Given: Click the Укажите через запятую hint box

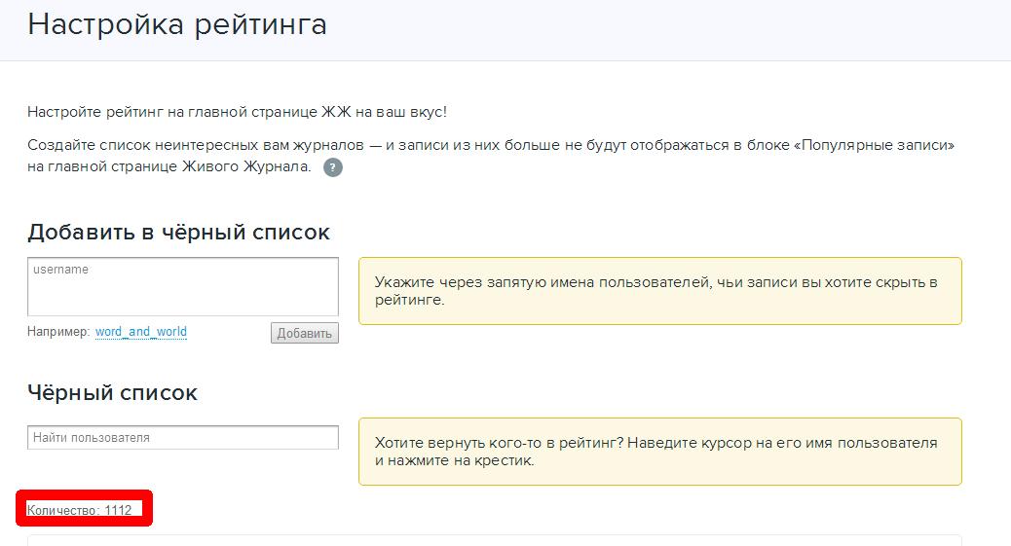Looking at the screenshot, I should (660, 291).
